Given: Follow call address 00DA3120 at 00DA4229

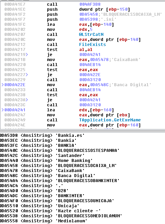Looking at the screenshot, I should click(x=90, y=80).
